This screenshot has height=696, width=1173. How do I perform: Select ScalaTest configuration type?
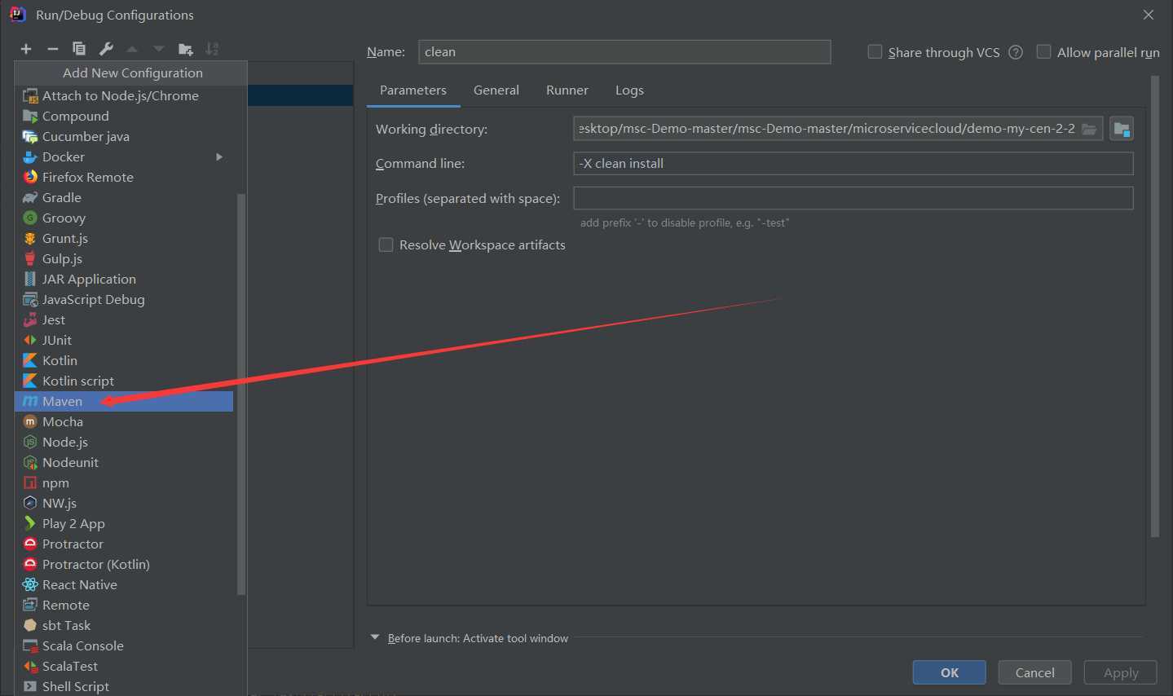pyautogui.click(x=124, y=666)
